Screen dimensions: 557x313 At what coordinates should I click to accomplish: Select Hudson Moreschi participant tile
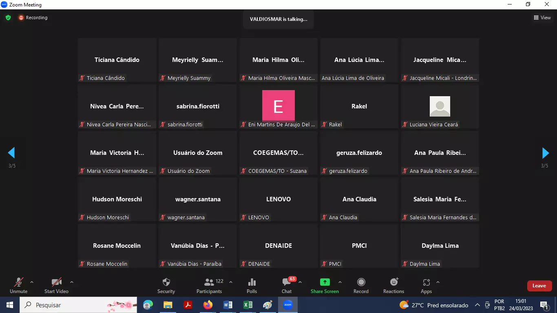[x=117, y=199]
